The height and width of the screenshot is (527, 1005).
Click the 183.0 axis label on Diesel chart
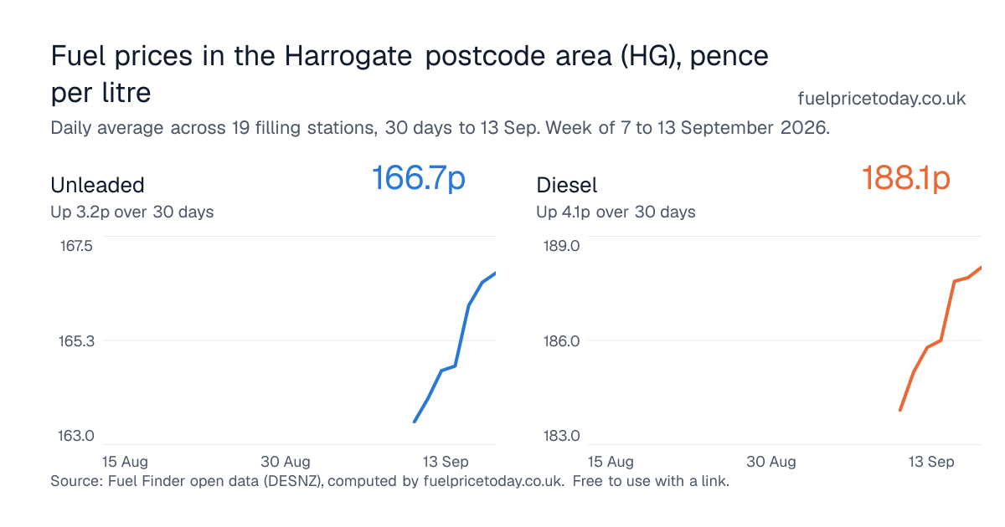pos(563,436)
